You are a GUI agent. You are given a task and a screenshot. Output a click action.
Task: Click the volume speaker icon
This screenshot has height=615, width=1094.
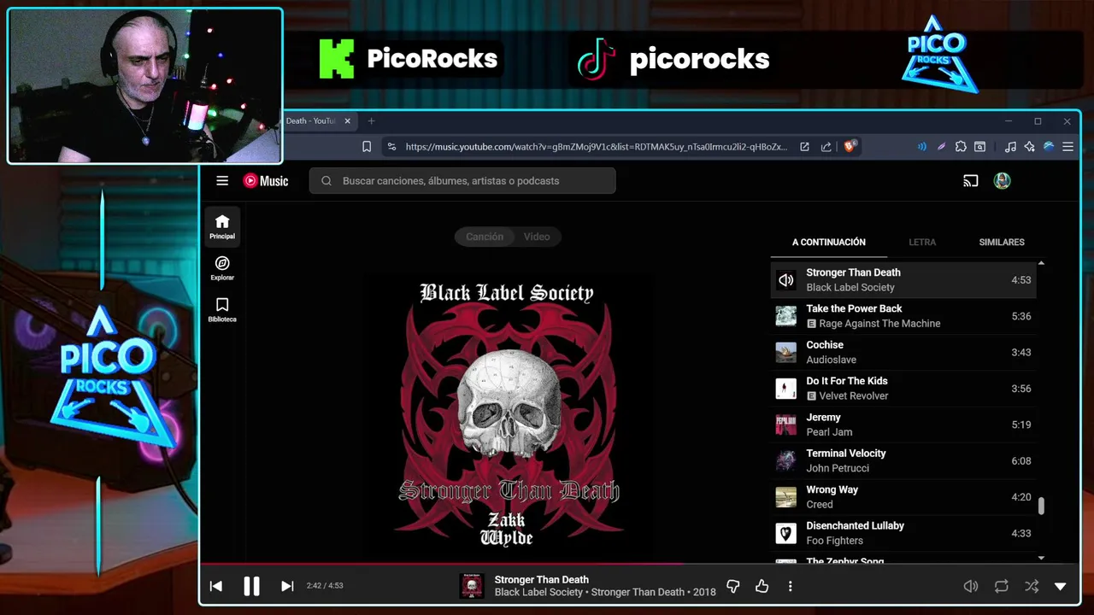coord(971,586)
